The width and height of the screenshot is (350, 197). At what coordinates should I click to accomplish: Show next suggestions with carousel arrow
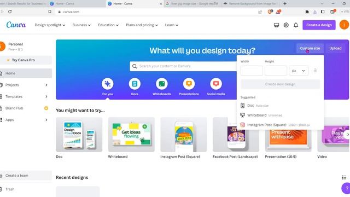tap(347, 135)
